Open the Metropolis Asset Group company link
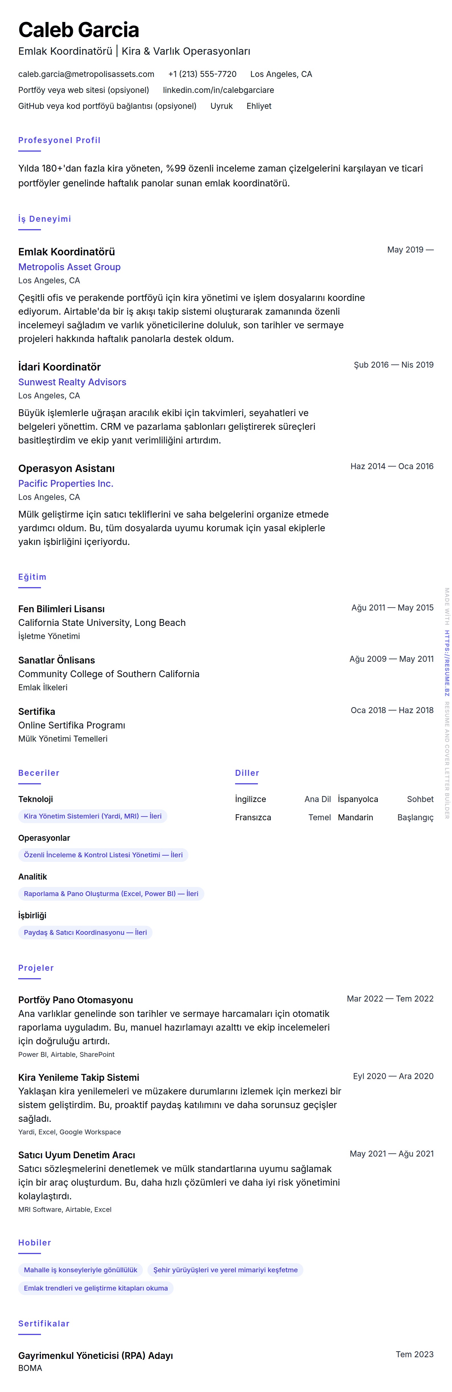The width and height of the screenshot is (452, 1392). (x=69, y=267)
